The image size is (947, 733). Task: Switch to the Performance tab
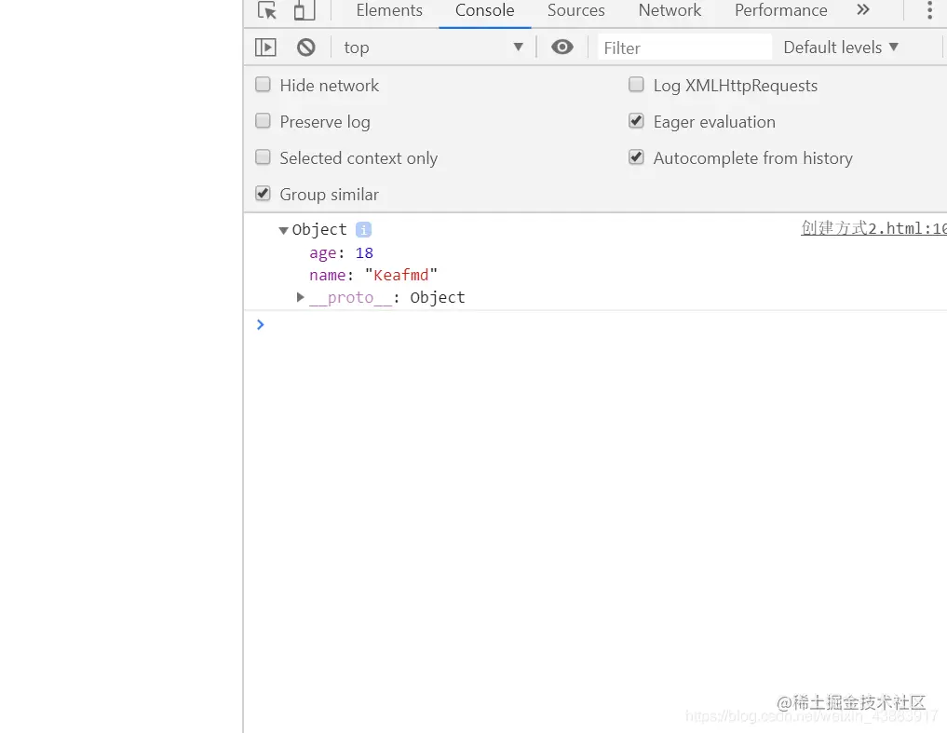781,10
